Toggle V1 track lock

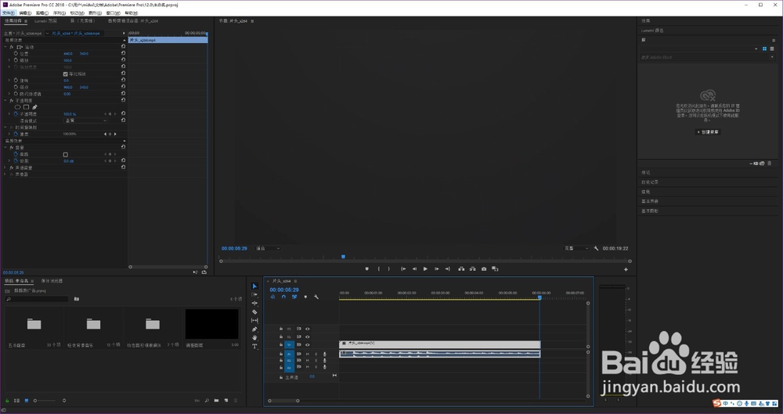pos(281,344)
